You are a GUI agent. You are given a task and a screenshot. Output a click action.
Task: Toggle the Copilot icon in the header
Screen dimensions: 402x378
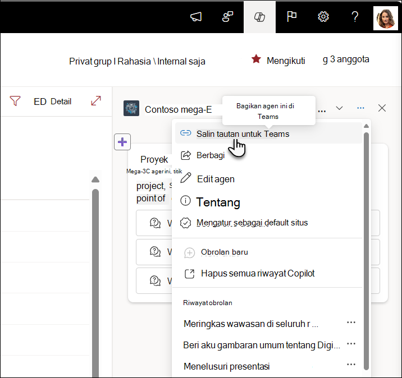click(x=259, y=17)
